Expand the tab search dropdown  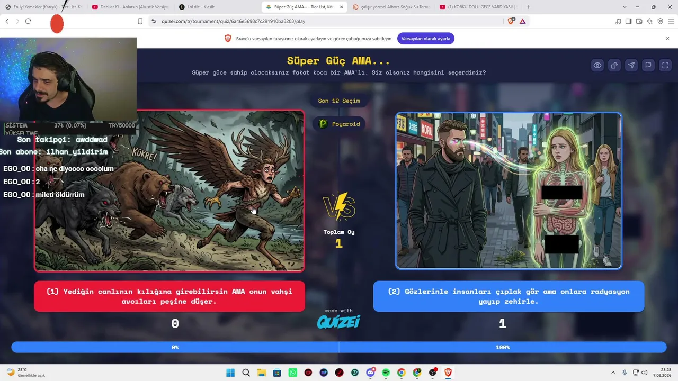click(625, 7)
